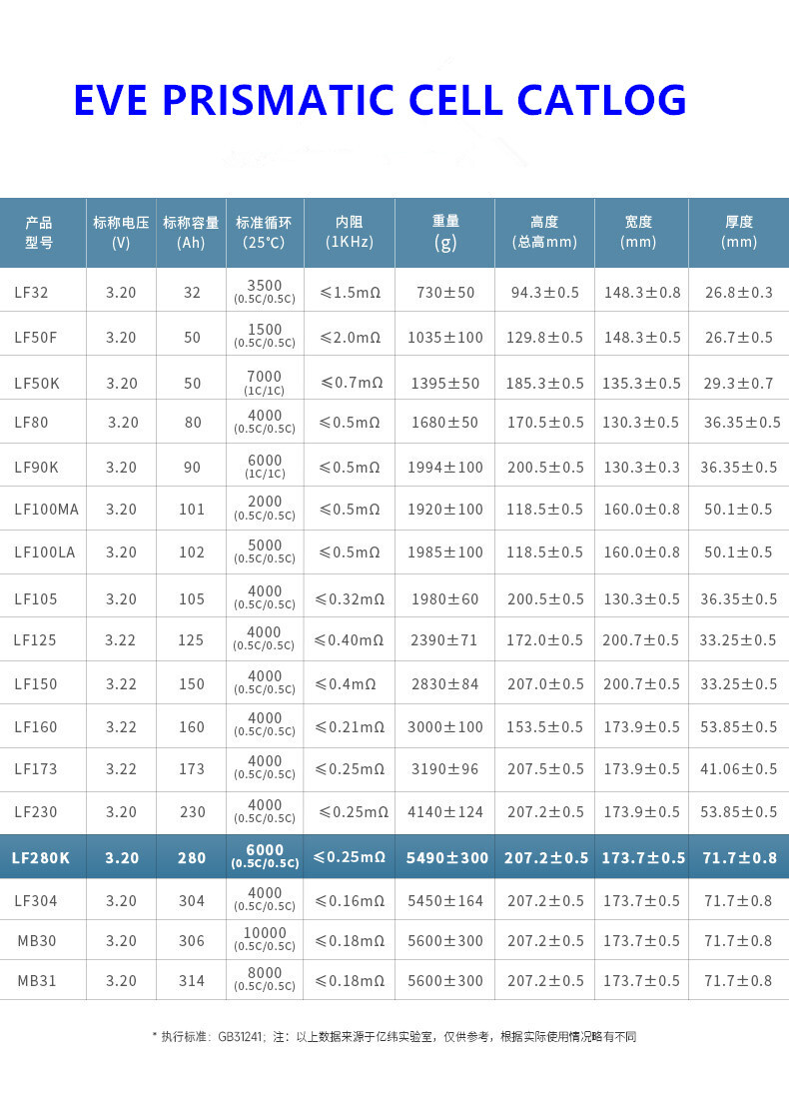Select the cycle count '10000' for MB30
The height and width of the screenshot is (1101, 789).
tap(265, 932)
